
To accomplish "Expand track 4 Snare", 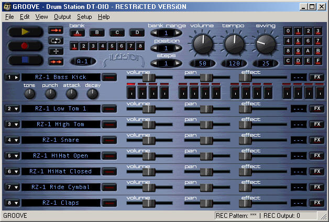I will tap(13, 140).
